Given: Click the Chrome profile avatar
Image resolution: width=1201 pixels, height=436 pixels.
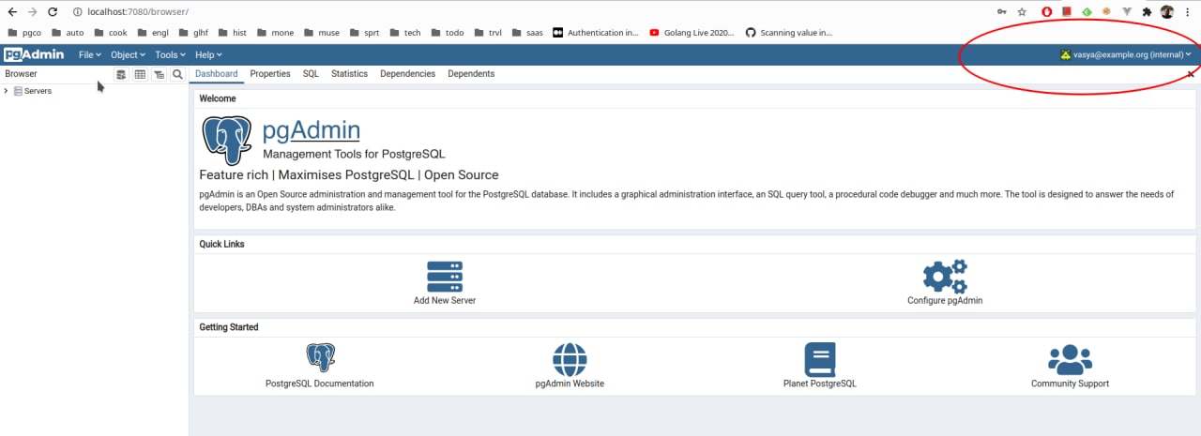Looking at the screenshot, I should coord(1167,12).
